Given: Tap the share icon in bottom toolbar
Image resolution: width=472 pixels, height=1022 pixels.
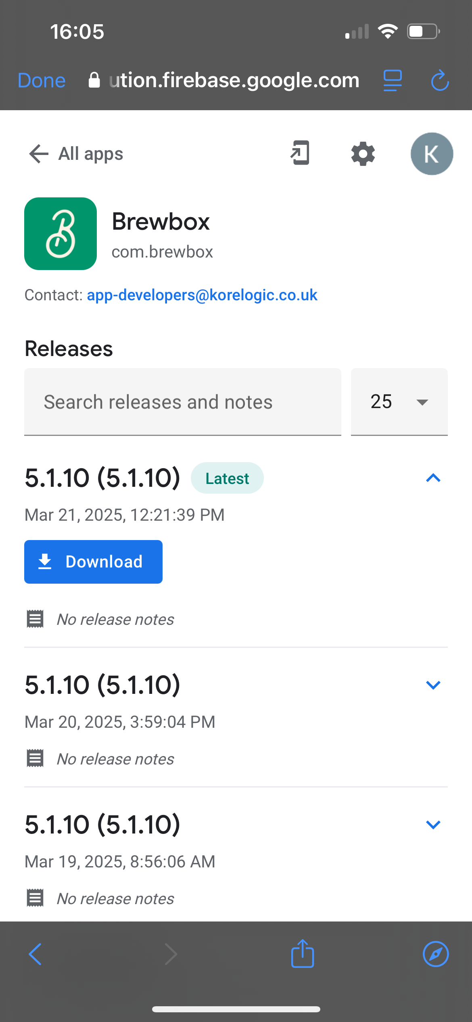Looking at the screenshot, I should [x=302, y=954].
